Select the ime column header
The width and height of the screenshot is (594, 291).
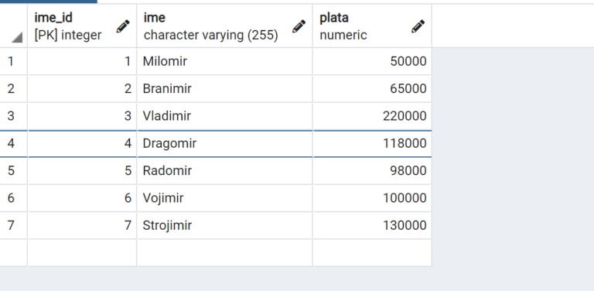click(225, 26)
